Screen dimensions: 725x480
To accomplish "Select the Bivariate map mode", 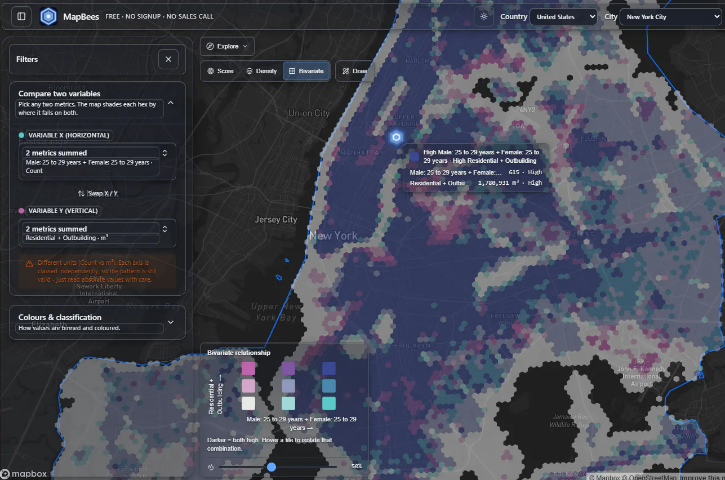I will [x=306, y=71].
